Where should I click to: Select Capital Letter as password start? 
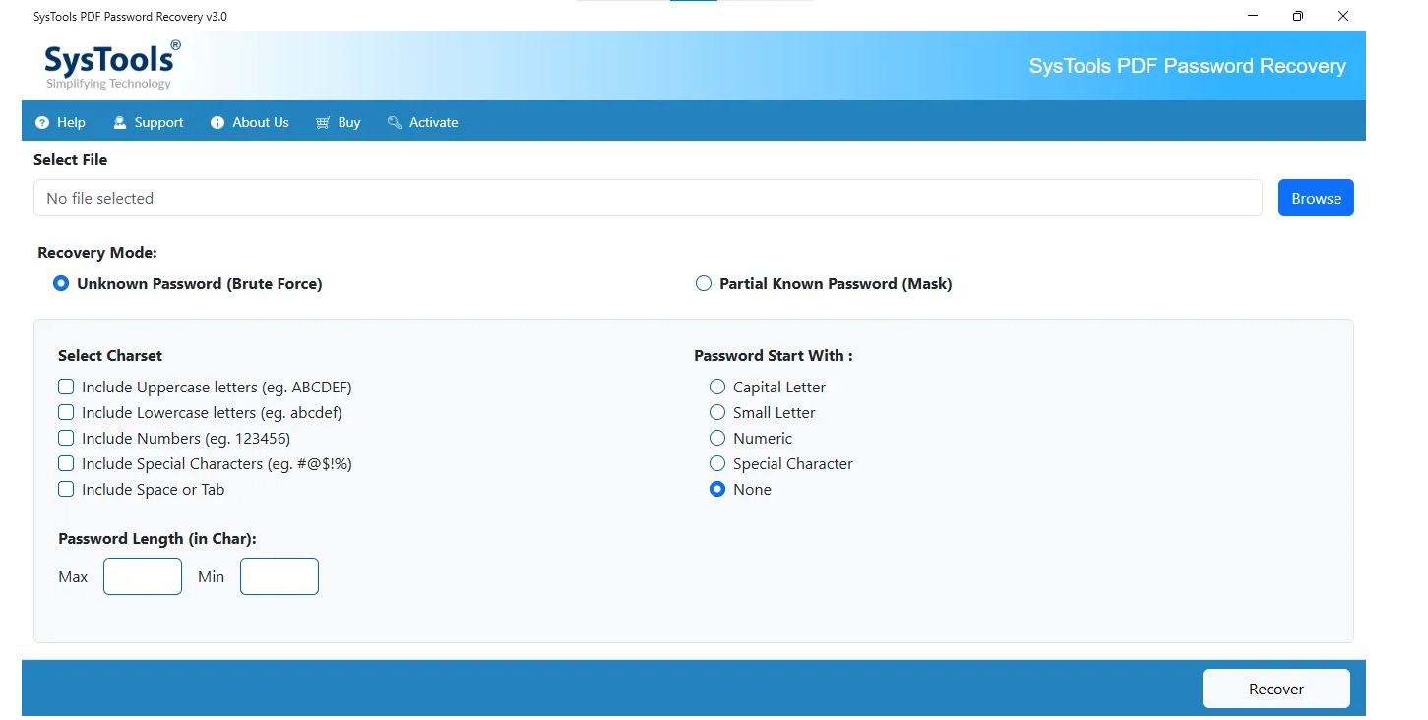click(x=717, y=387)
